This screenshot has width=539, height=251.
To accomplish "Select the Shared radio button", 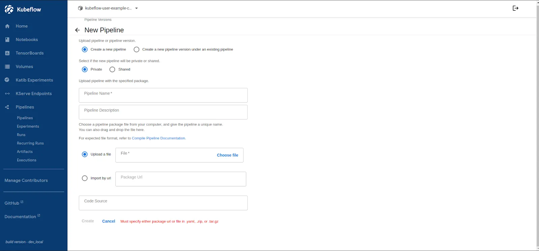I will click(112, 69).
